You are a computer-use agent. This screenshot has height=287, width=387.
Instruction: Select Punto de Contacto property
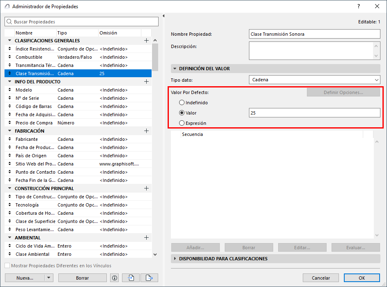pos(78,172)
